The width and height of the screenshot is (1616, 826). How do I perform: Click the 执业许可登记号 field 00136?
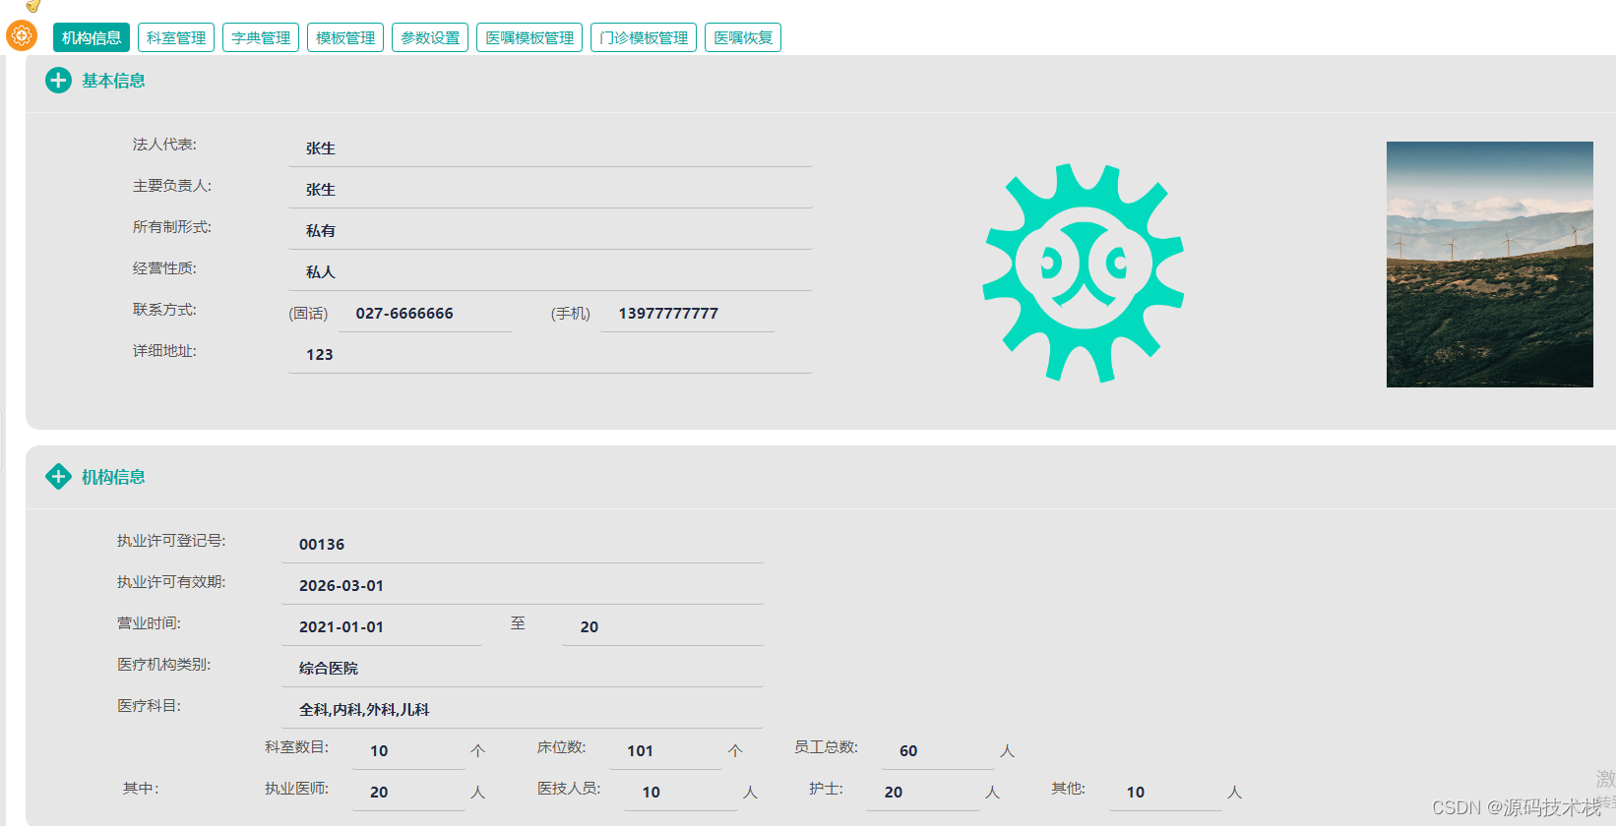pos(523,545)
